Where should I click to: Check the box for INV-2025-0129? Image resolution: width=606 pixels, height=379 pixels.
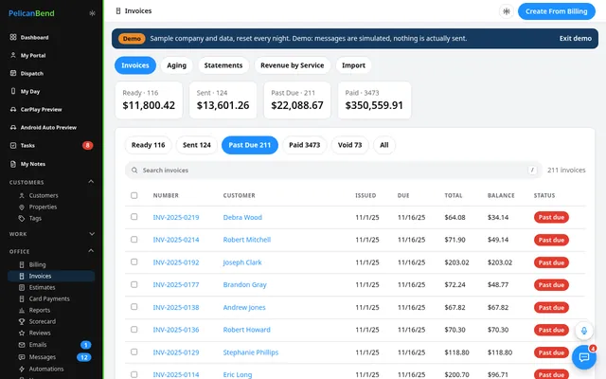point(134,352)
